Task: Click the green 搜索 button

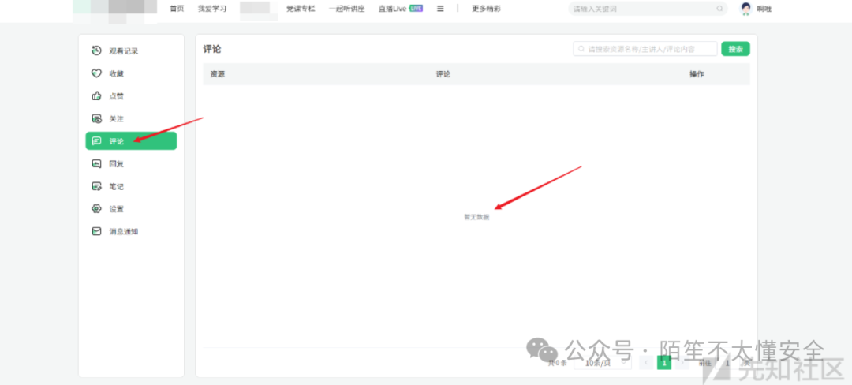Action: pos(736,49)
